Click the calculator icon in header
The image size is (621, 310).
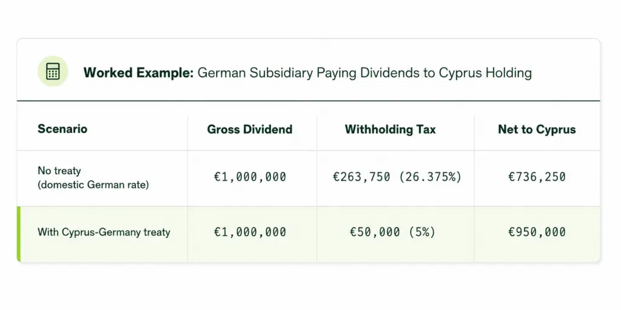(53, 72)
